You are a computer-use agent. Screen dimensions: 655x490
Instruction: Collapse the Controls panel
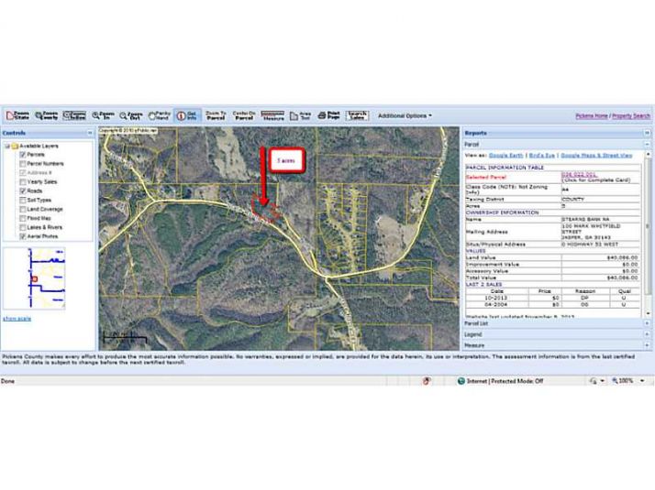click(x=90, y=133)
